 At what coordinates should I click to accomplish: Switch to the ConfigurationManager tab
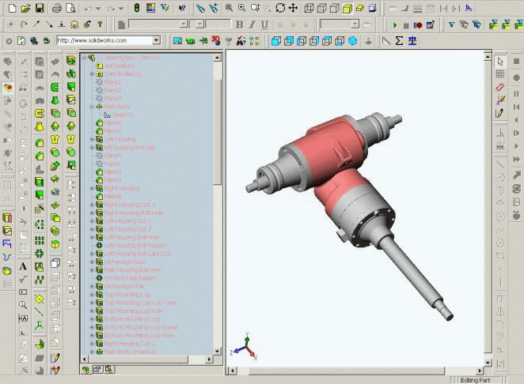[109, 369]
